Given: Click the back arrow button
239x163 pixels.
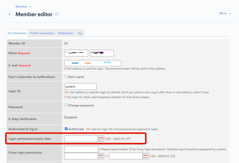Looking at the screenshot, I should click(10, 14).
